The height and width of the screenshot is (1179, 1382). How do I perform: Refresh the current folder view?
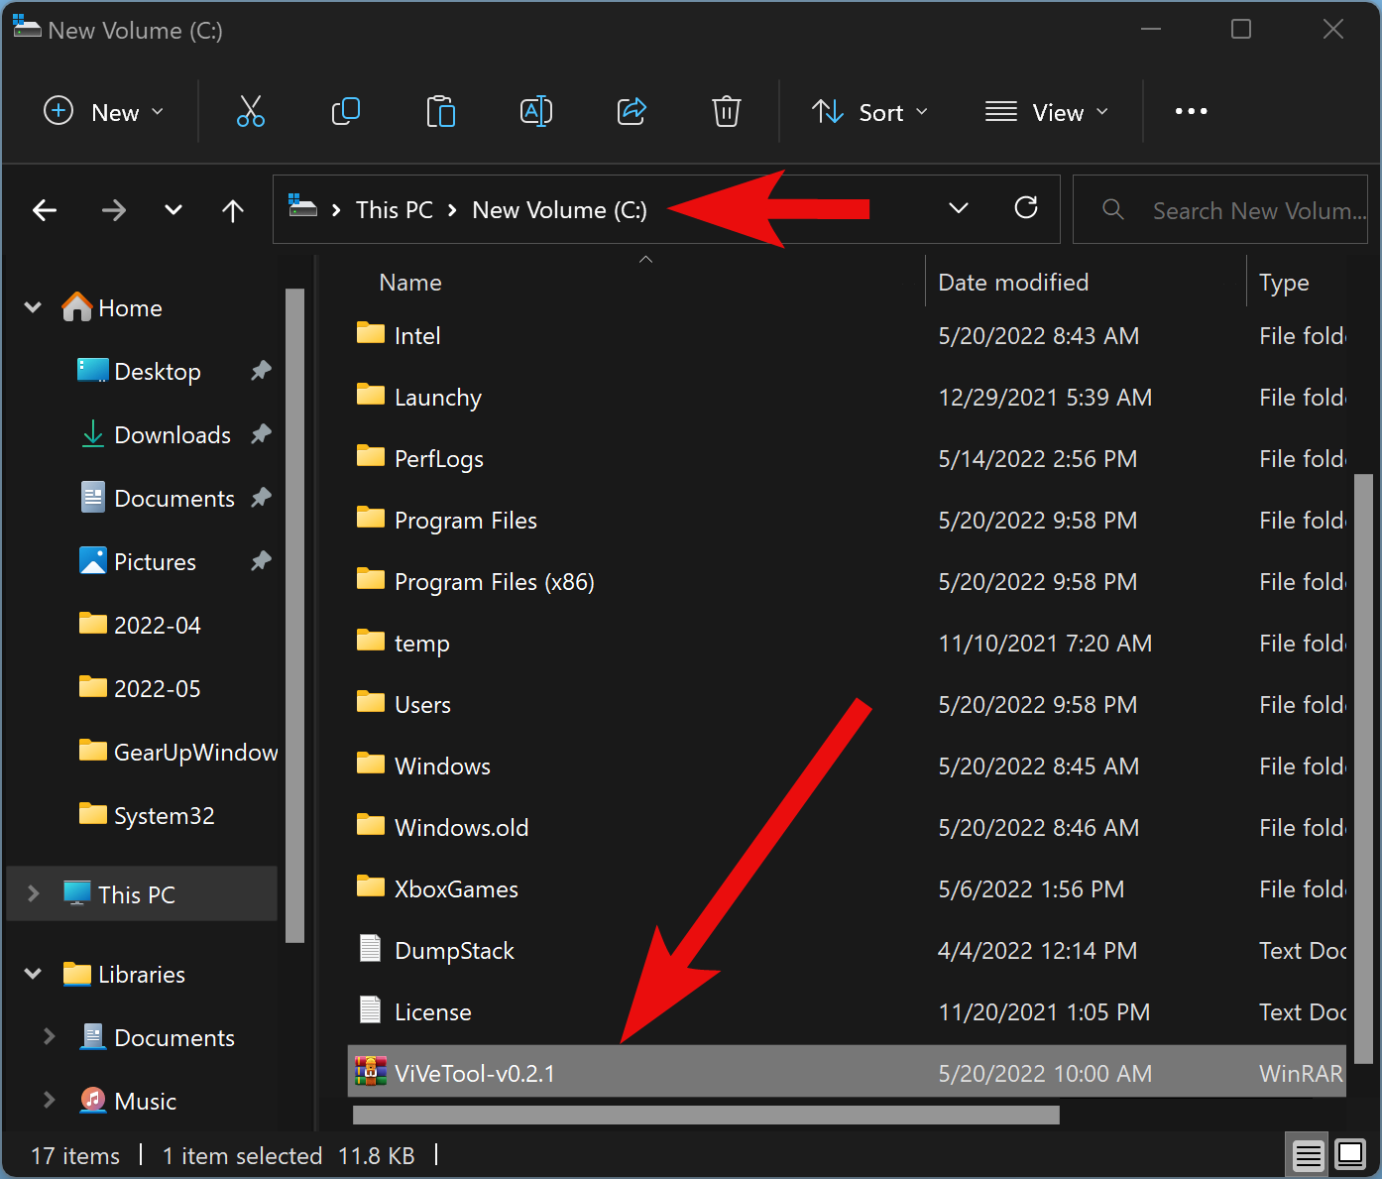(x=1026, y=207)
